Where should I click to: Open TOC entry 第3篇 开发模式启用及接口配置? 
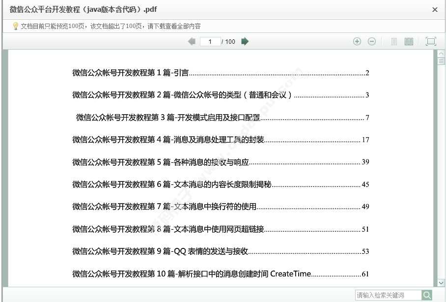[223, 118]
